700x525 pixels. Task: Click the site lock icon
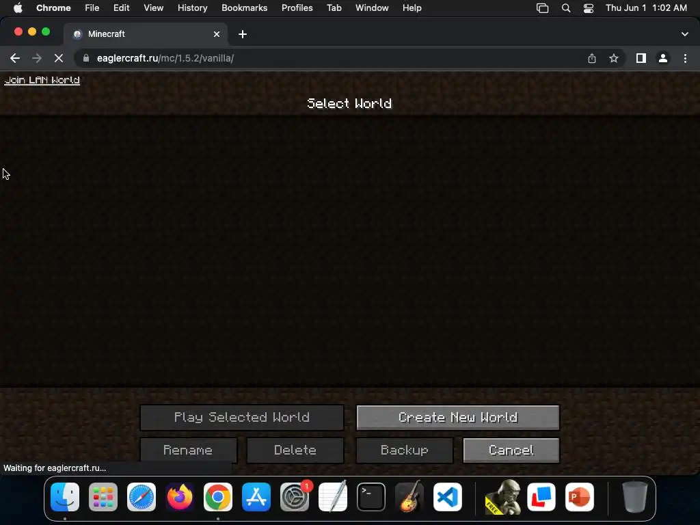[86, 58]
